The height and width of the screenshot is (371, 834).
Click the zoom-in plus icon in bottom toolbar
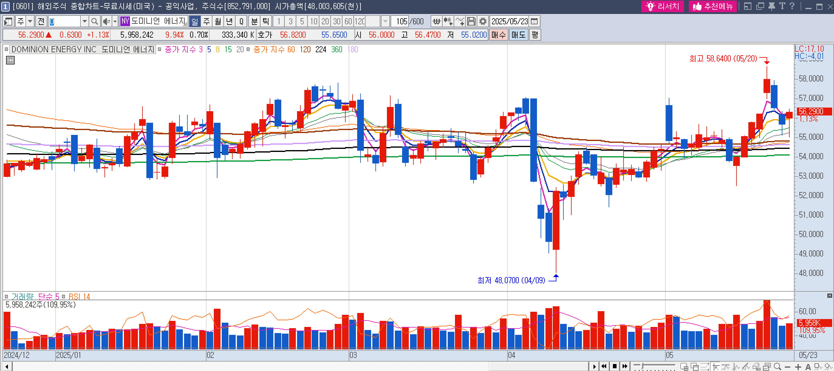click(x=798, y=367)
